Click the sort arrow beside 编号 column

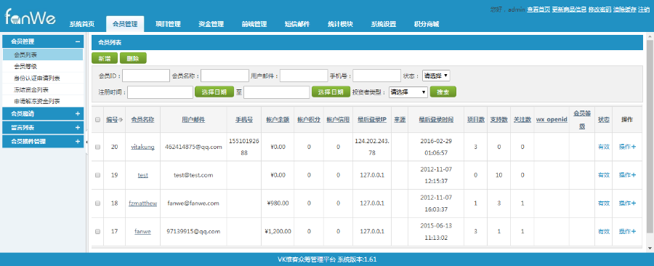point(121,120)
